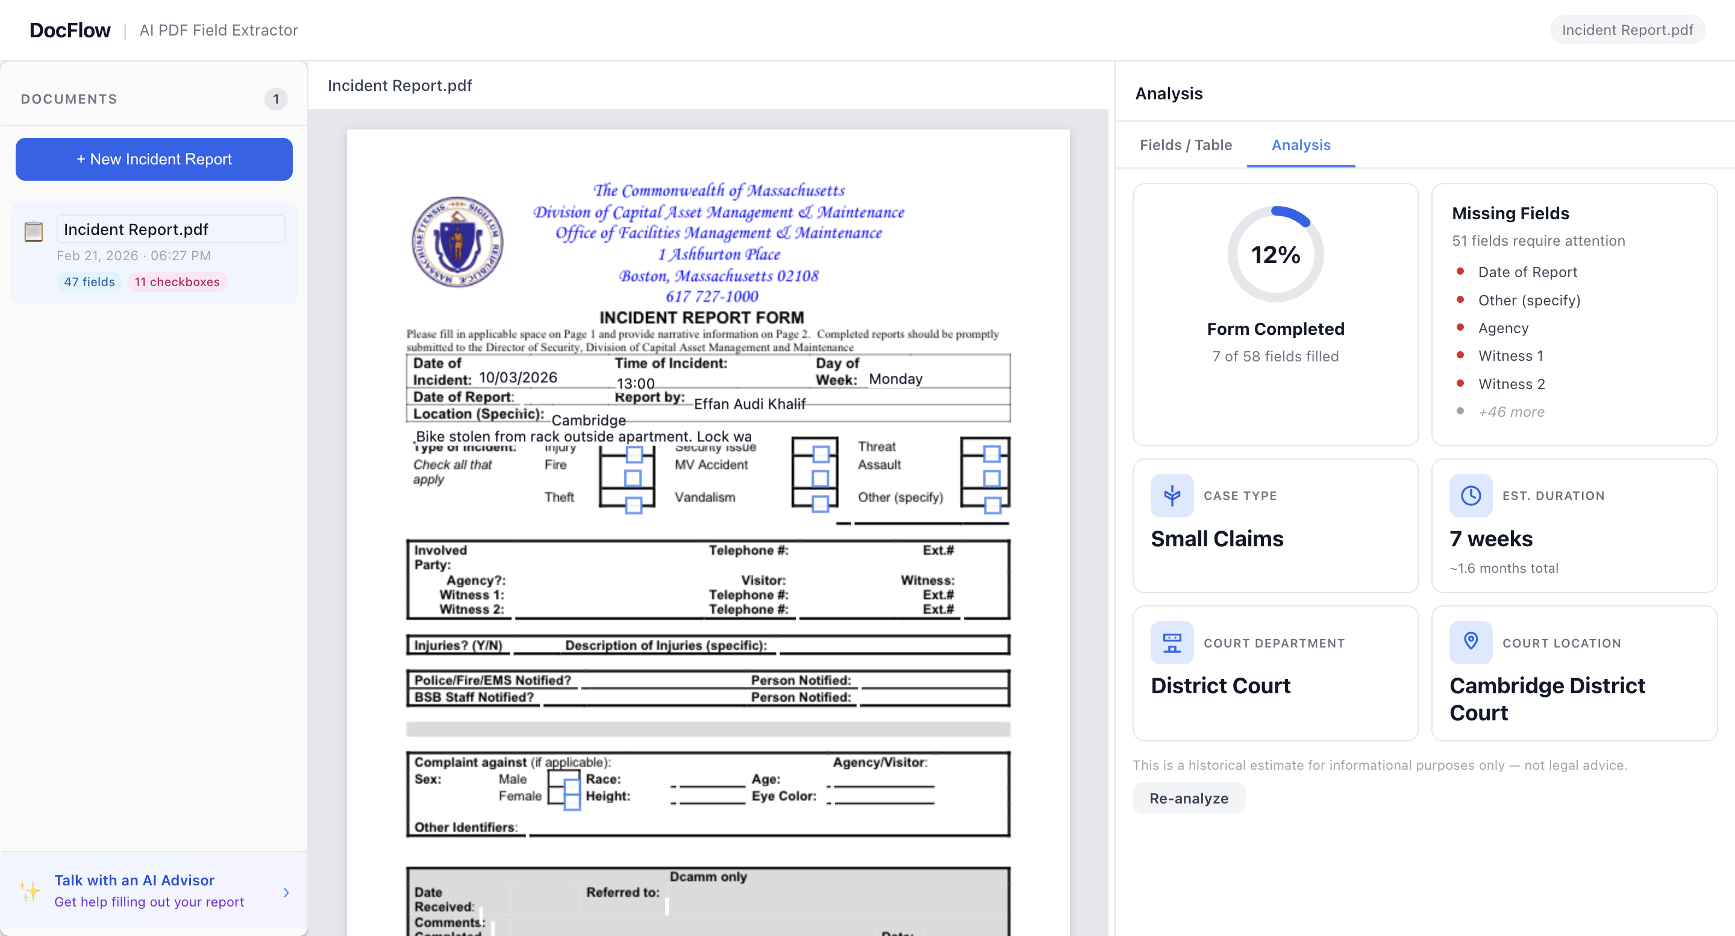Viewport: 1735px width, 936px height.
Task: Click the New Incident Report button
Action: pos(154,159)
